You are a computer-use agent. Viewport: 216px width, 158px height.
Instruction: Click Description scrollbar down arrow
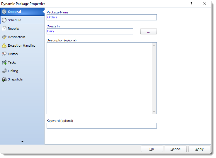[x=154, y=112]
